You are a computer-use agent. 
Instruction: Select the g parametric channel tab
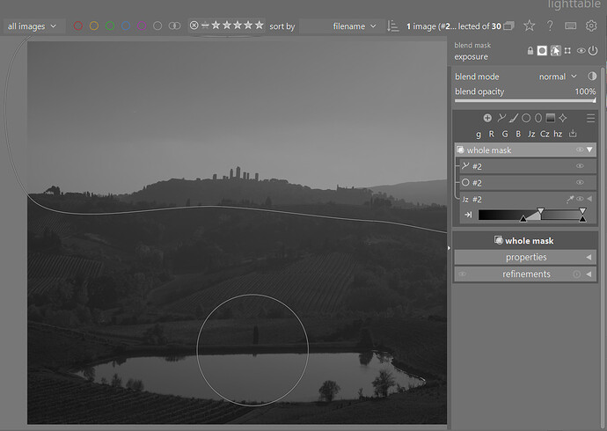[x=479, y=135]
